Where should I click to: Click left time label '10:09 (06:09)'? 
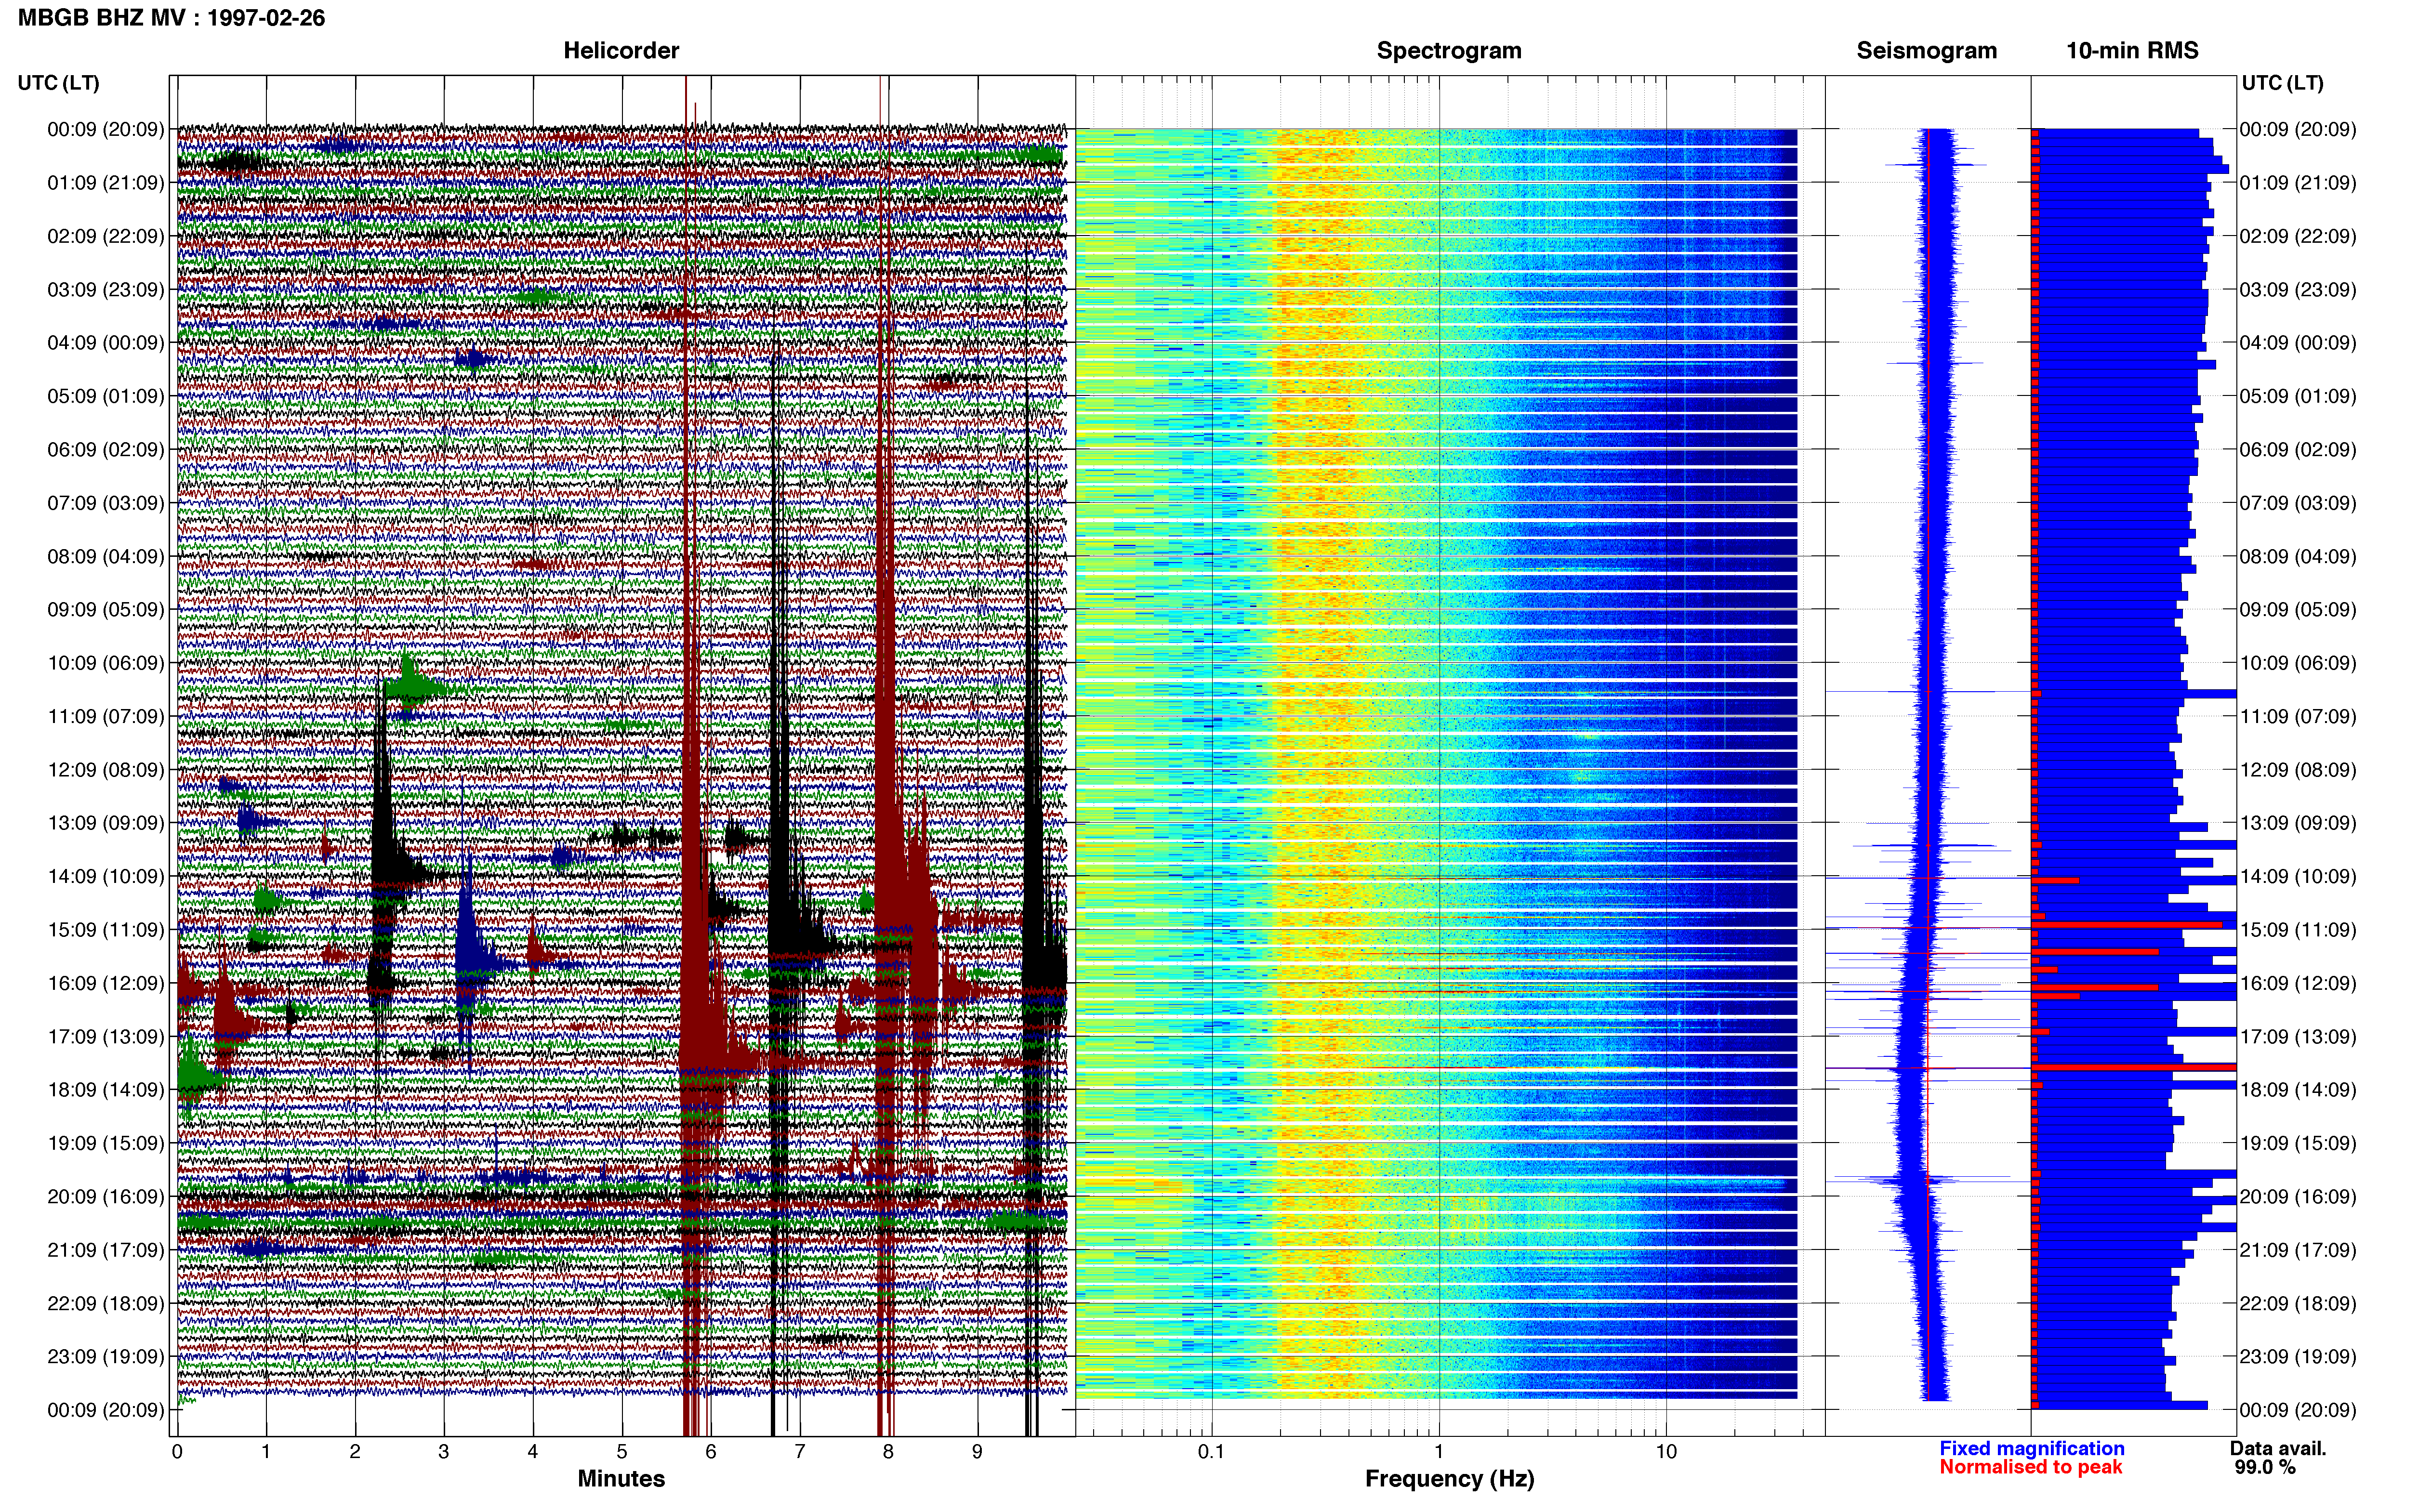pos(106,663)
